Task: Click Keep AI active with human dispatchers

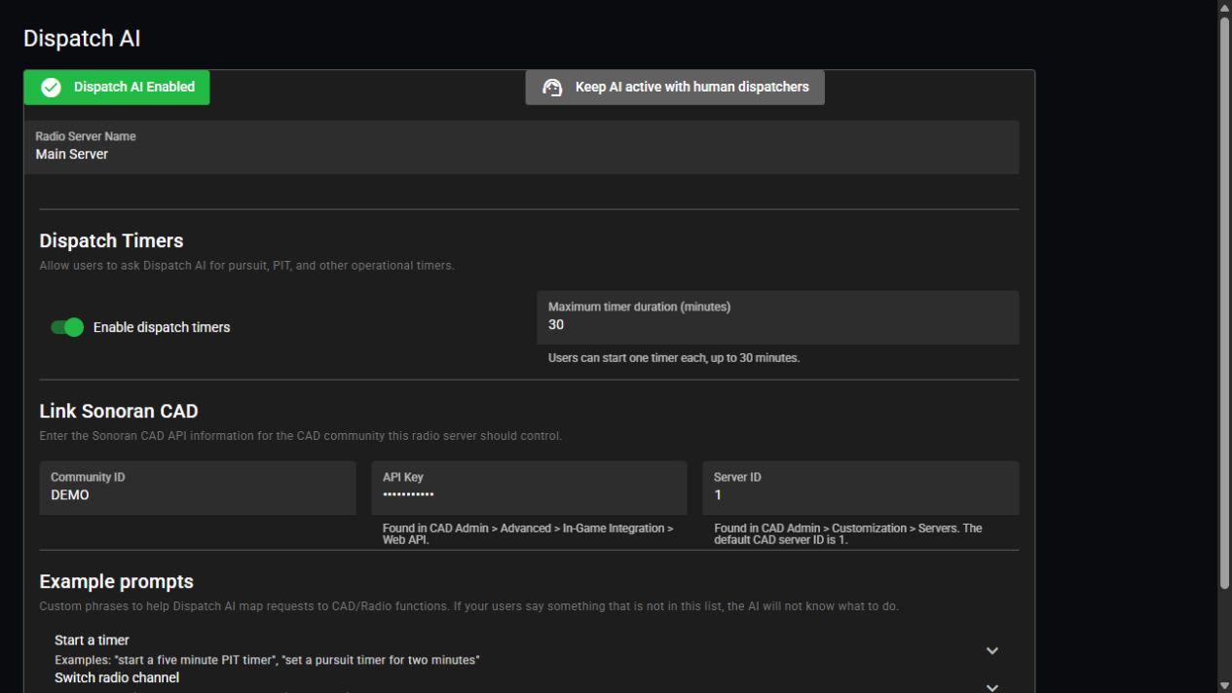Action: tap(675, 87)
